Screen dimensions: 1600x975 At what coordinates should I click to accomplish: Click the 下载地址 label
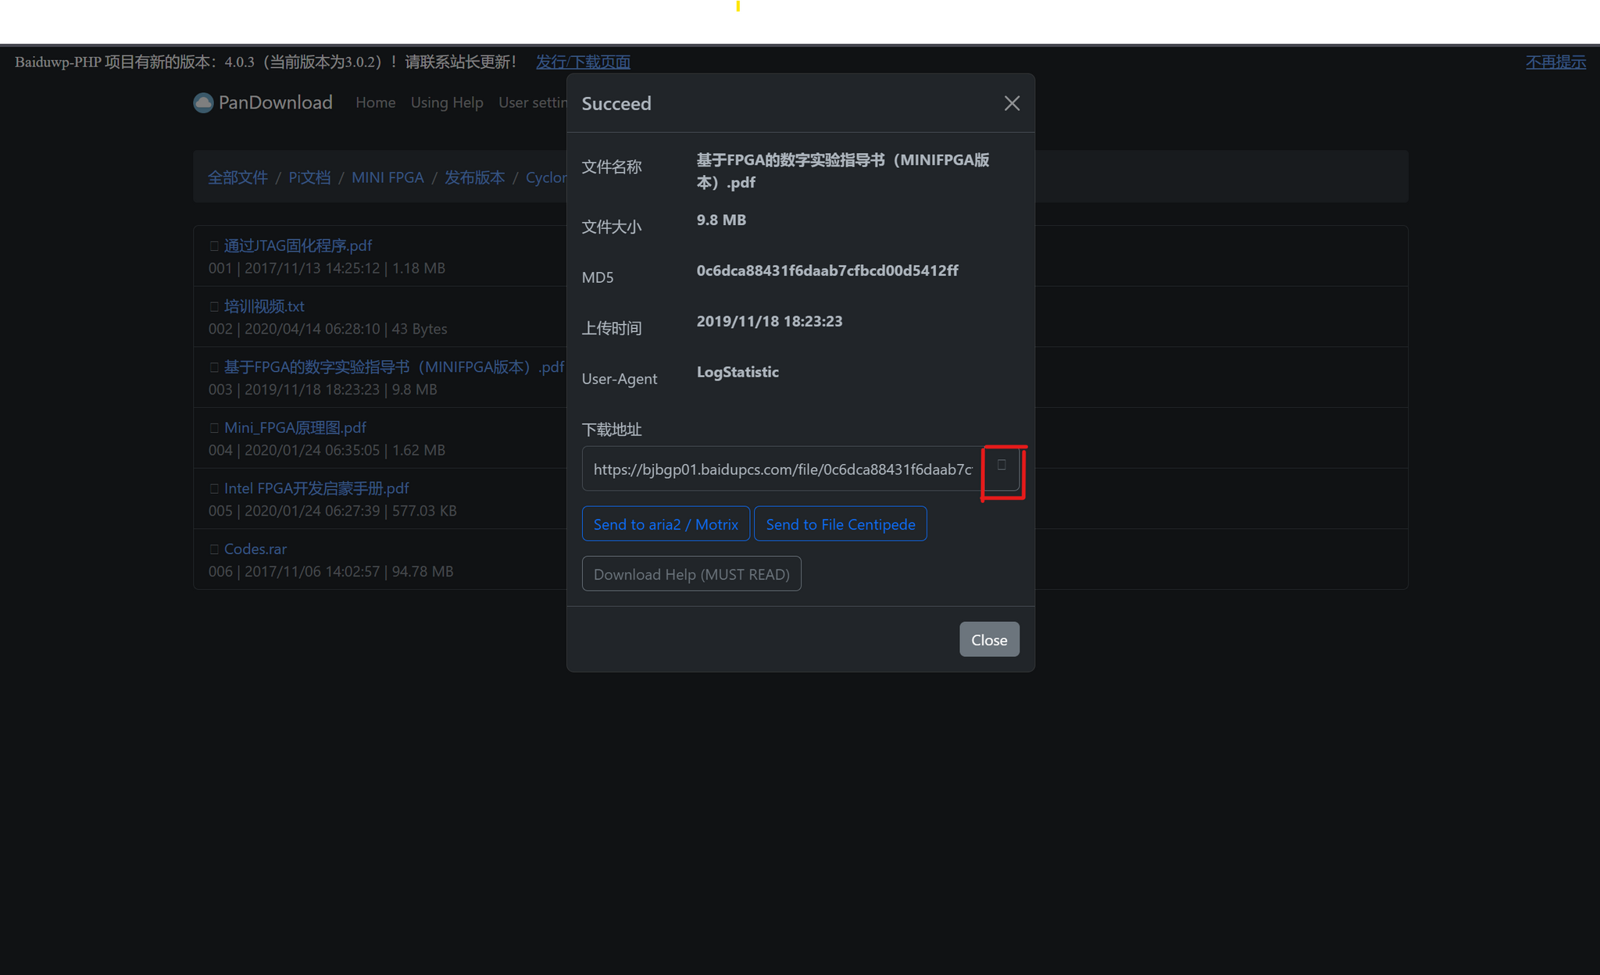pyautogui.click(x=612, y=429)
